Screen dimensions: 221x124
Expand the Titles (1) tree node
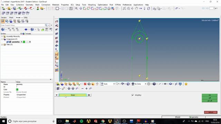point(2,45)
